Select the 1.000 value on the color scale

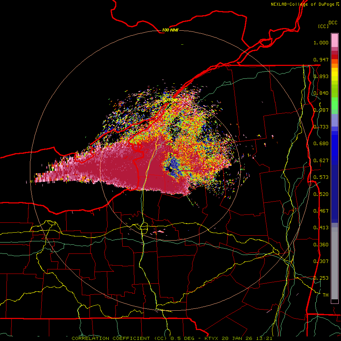321,42
